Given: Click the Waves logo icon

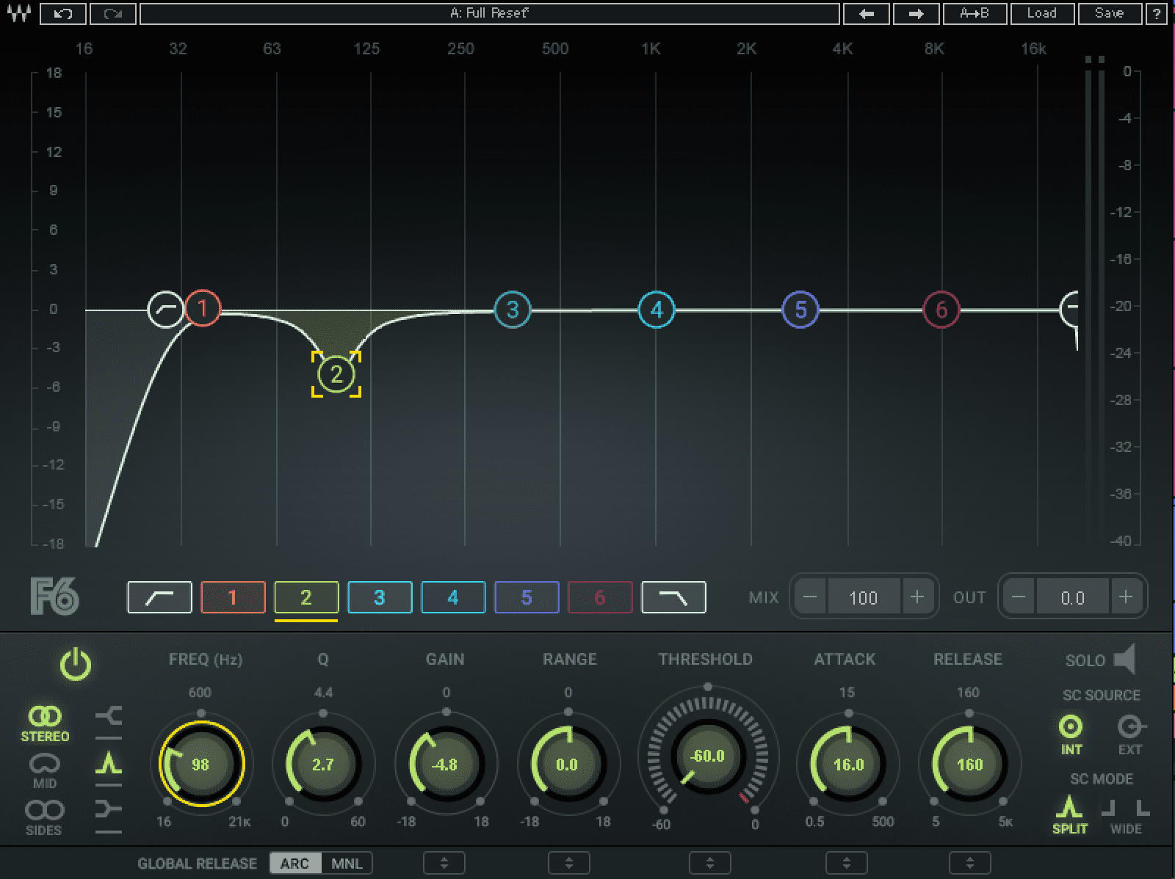Looking at the screenshot, I should pyautogui.click(x=18, y=13).
